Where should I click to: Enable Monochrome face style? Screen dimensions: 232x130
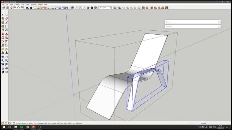point(95,8)
